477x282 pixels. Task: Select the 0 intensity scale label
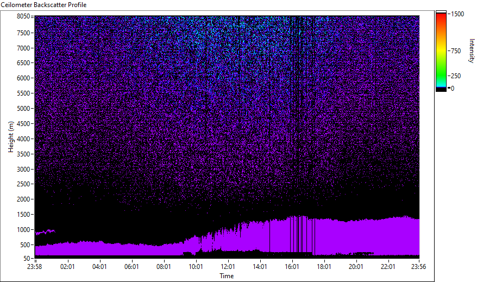[453, 89]
